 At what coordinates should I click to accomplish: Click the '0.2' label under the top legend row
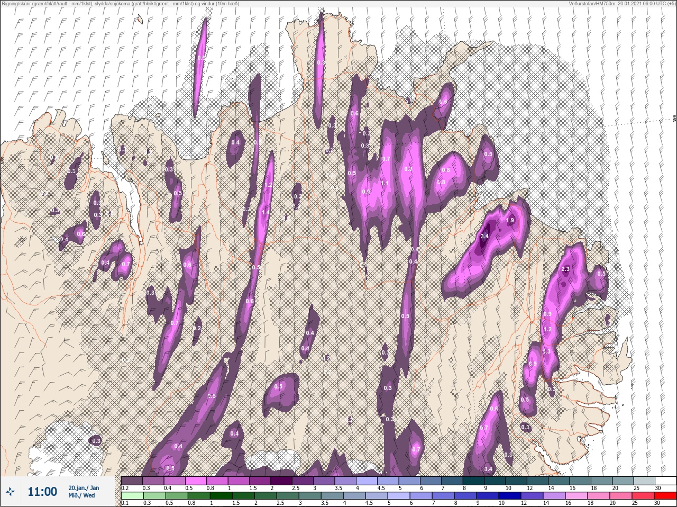125,488
